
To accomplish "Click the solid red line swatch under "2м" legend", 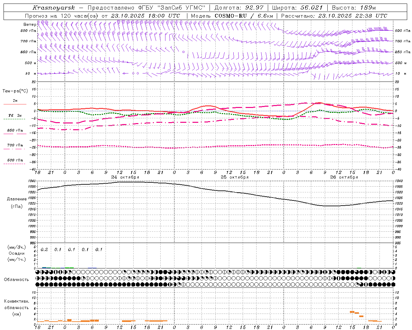I will (x=15, y=104).
